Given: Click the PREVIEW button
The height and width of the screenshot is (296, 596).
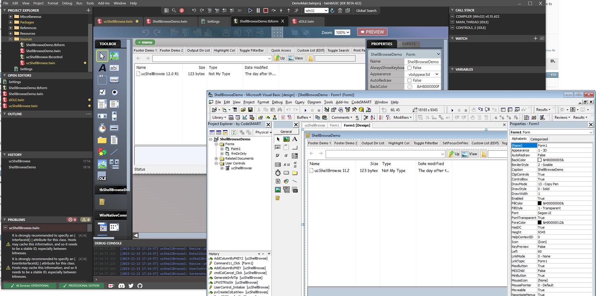Looking at the screenshot, I should point(372,32).
